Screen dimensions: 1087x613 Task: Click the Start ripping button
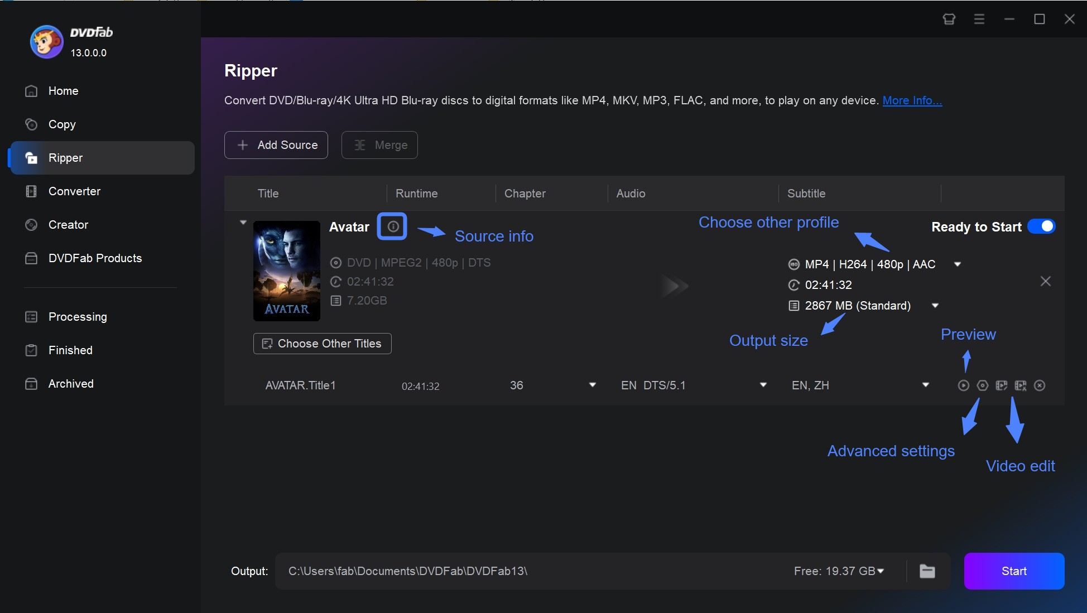(x=1014, y=571)
